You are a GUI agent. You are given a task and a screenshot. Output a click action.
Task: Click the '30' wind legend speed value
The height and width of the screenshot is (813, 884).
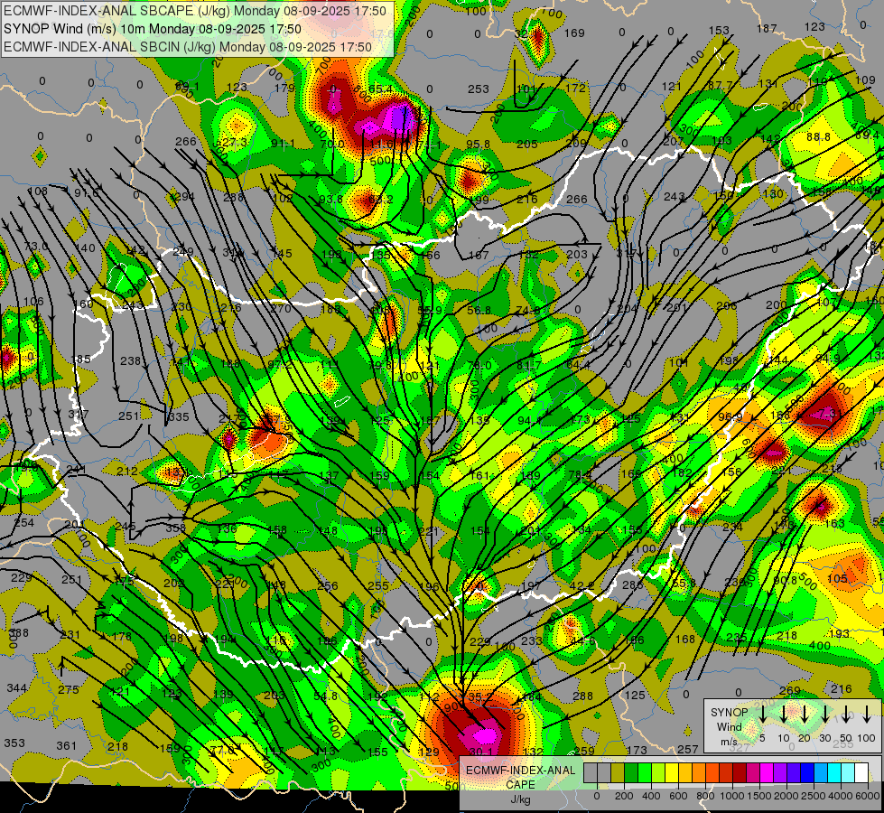click(824, 738)
